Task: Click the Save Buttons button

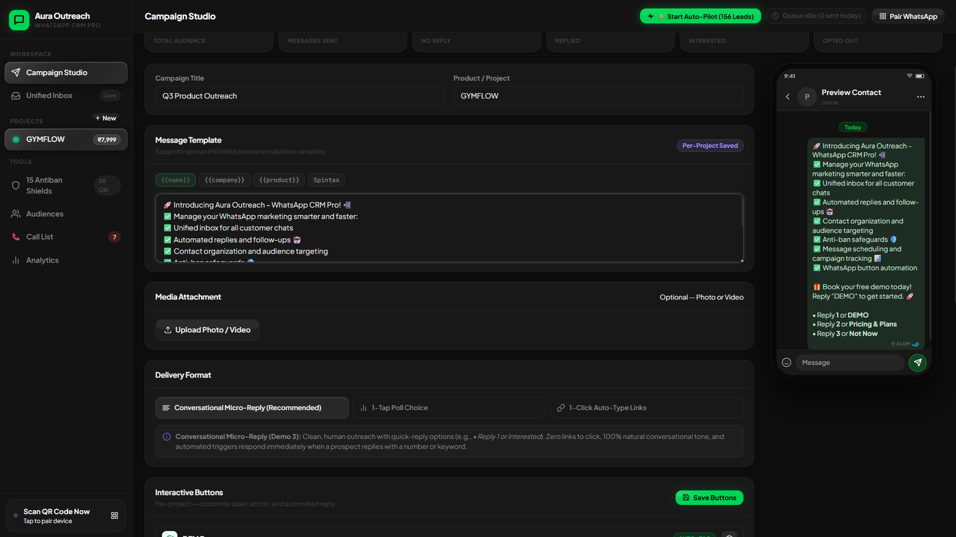Action: (709, 498)
